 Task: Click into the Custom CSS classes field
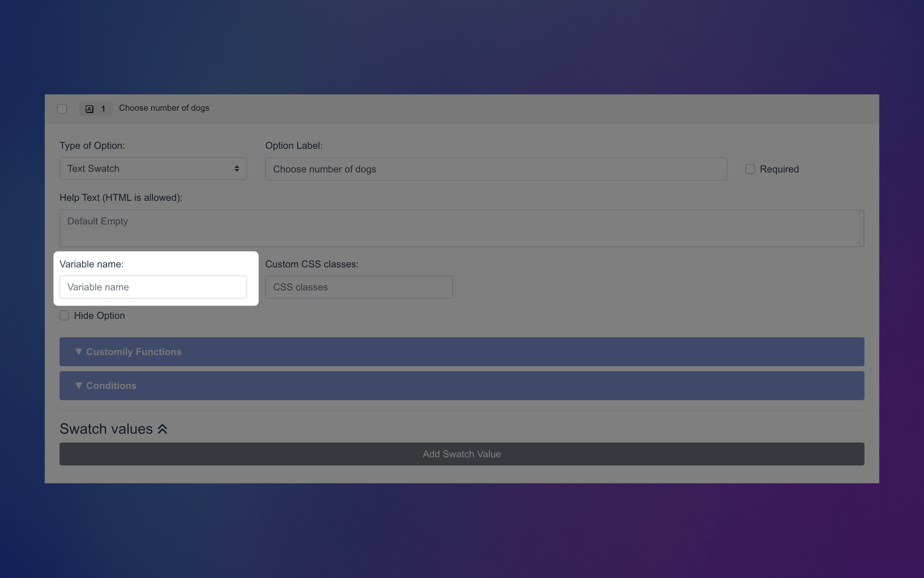[x=359, y=287]
